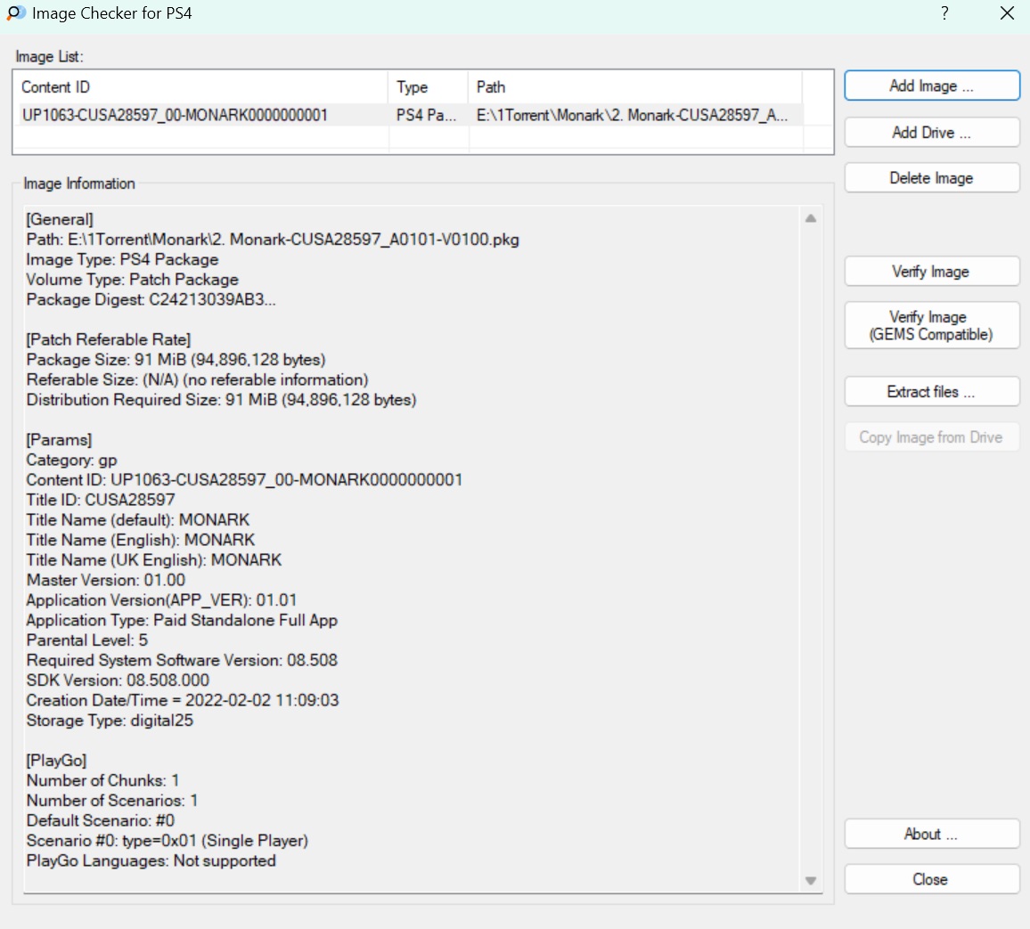This screenshot has width=1030, height=929.
Task: Click the Type column header
Action: (428, 87)
